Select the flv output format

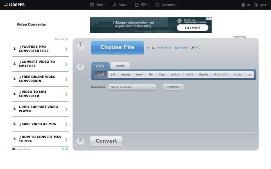(x=151, y=74)
